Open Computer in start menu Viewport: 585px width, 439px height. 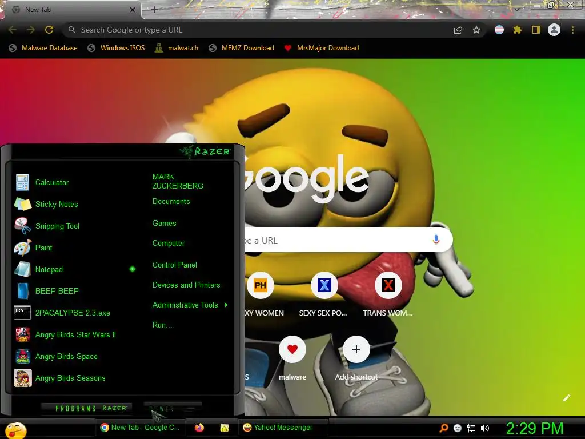coord(169,243)
